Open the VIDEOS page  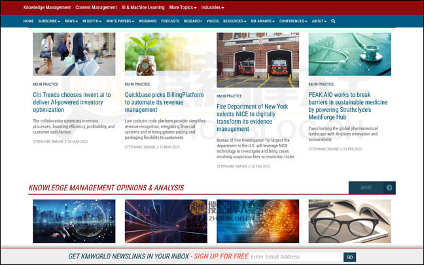pyautogui.click(x=213, y=21)
